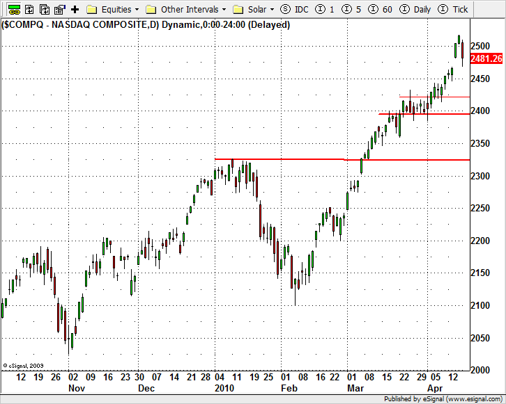Click the double-page refresh arrows icon

[45, 9]
